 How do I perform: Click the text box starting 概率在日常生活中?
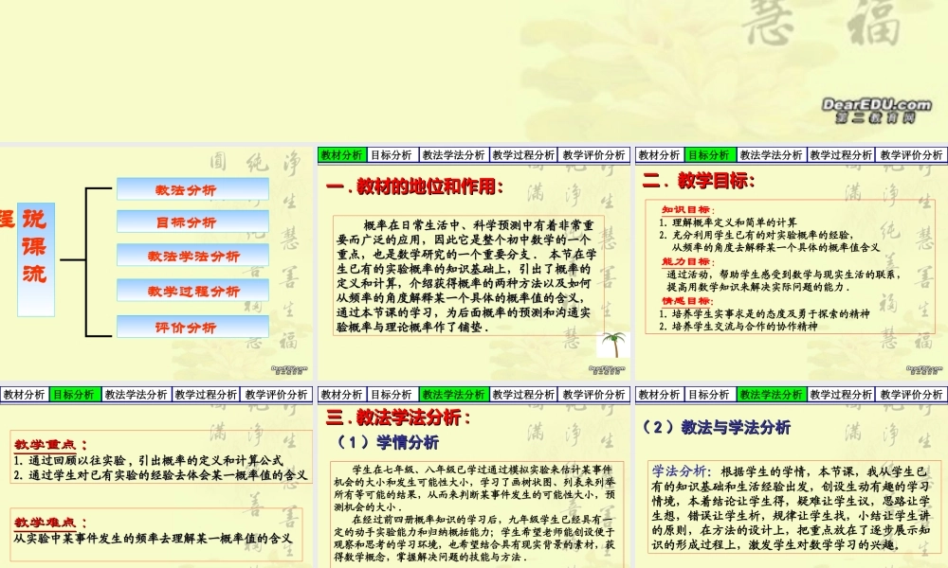(468, 275)
